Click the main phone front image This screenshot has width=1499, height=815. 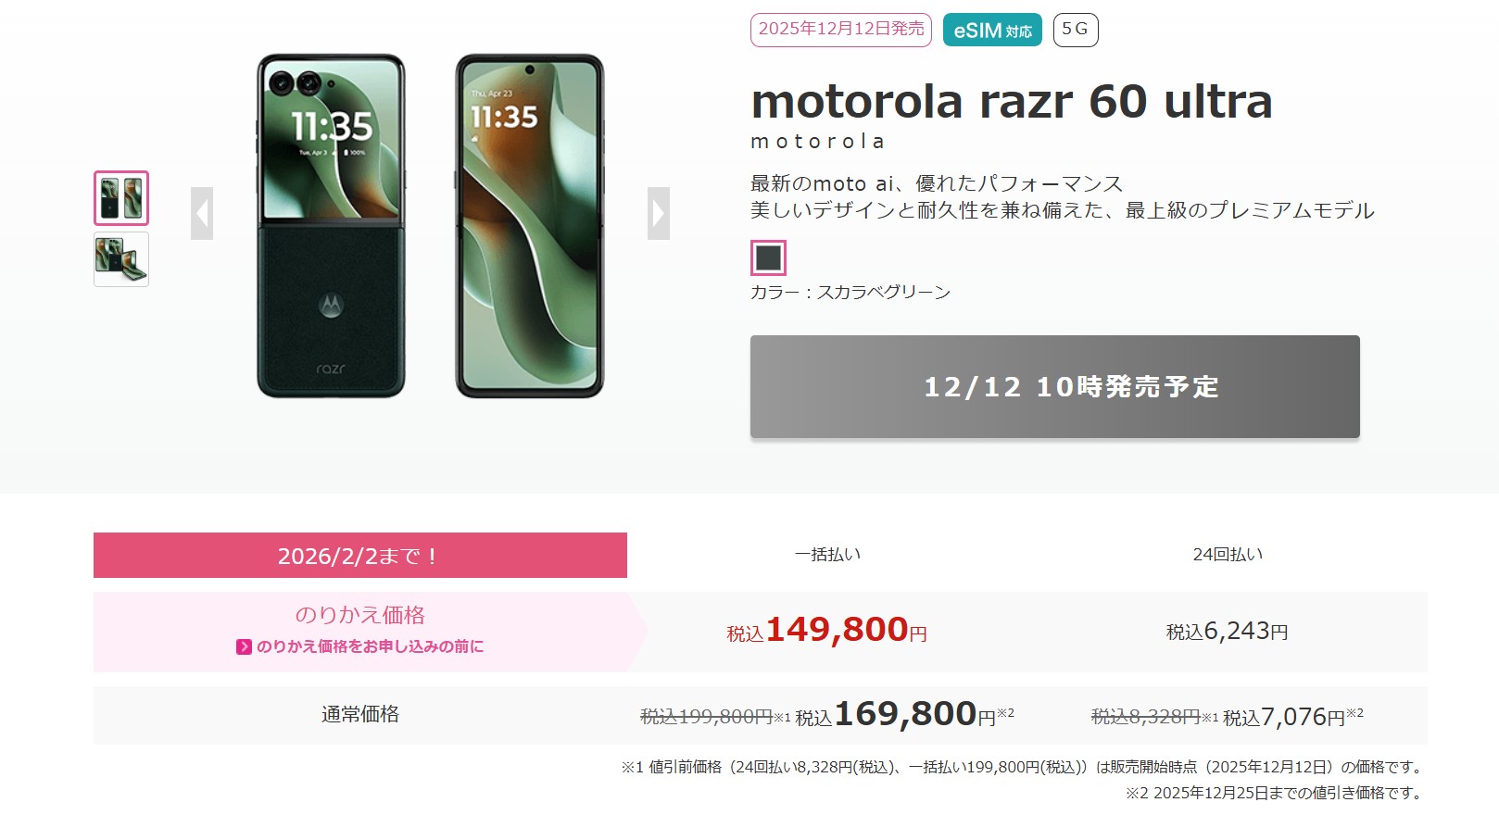[530, 226]
